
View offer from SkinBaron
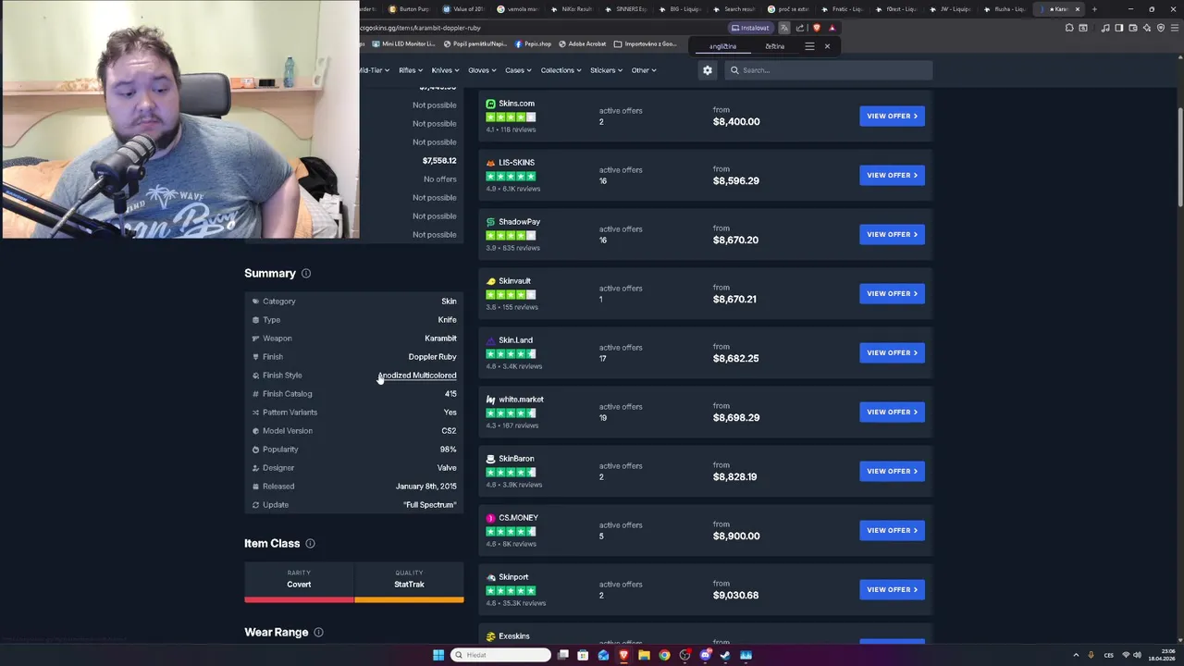coord(892,471)
